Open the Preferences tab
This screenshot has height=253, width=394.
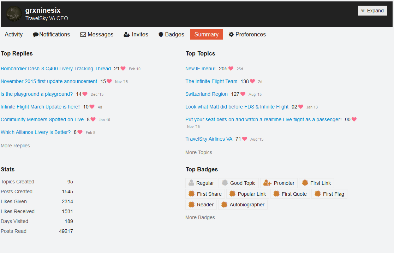pyautogui.click(x=247, y=35)
